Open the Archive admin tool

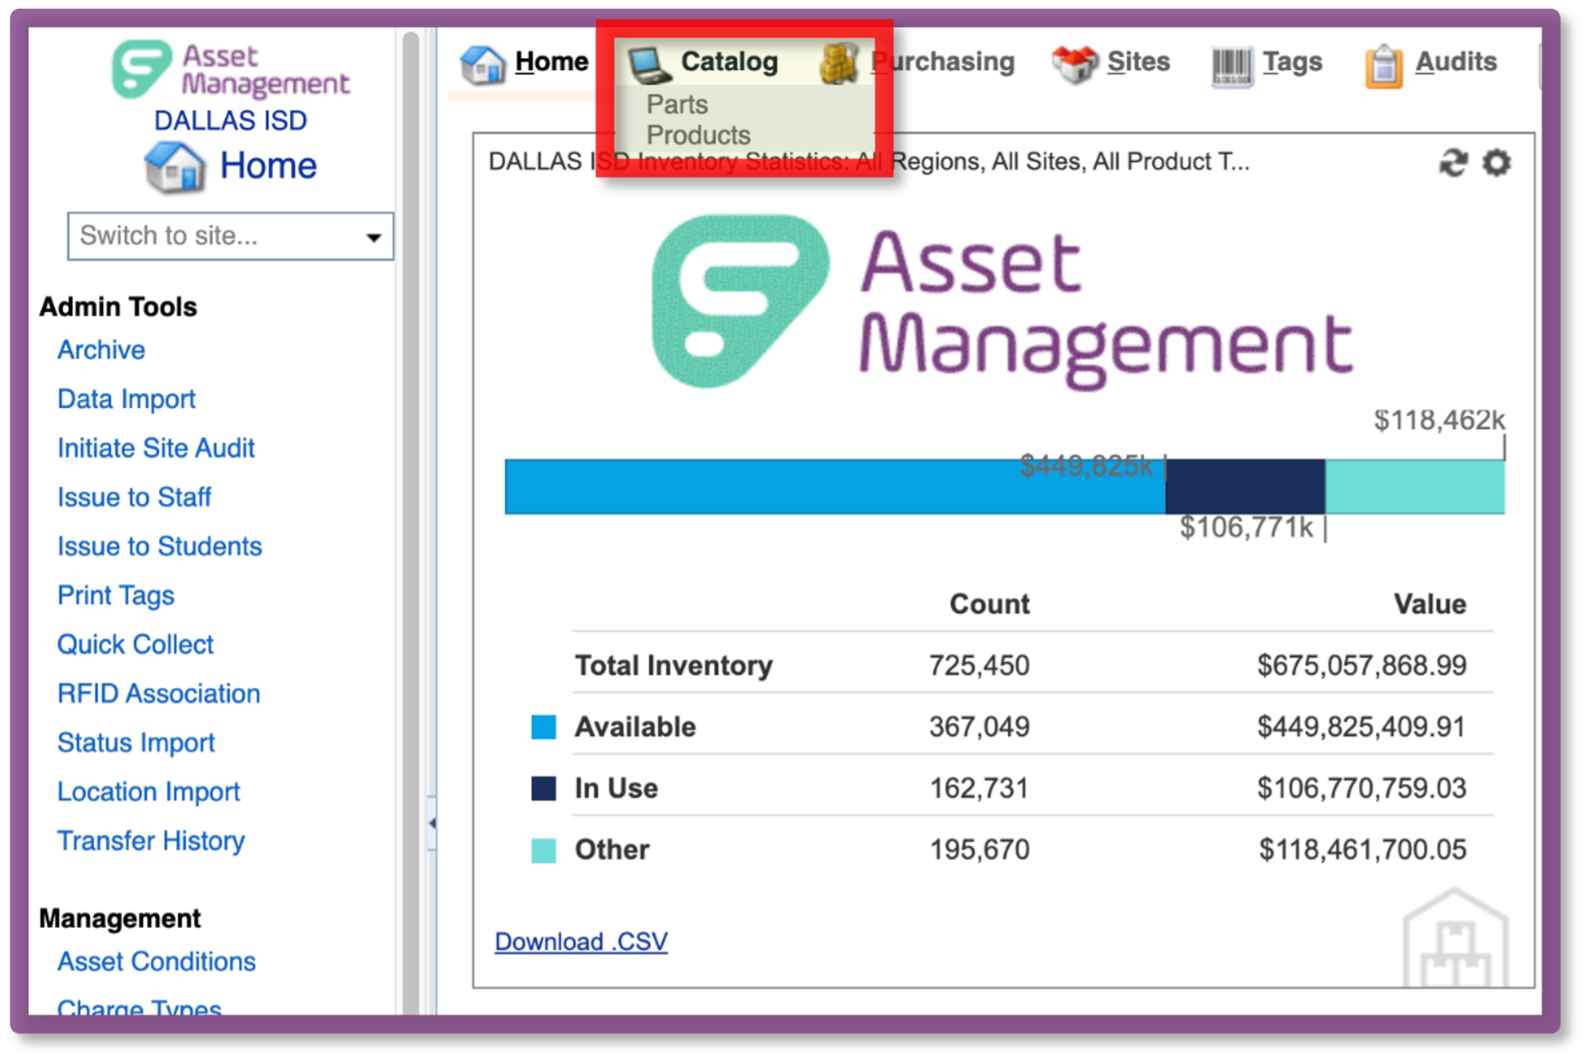coord(101,350)
